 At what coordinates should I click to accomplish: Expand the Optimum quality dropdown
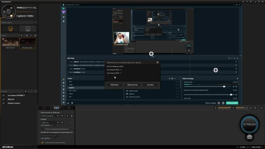(50, 123)
